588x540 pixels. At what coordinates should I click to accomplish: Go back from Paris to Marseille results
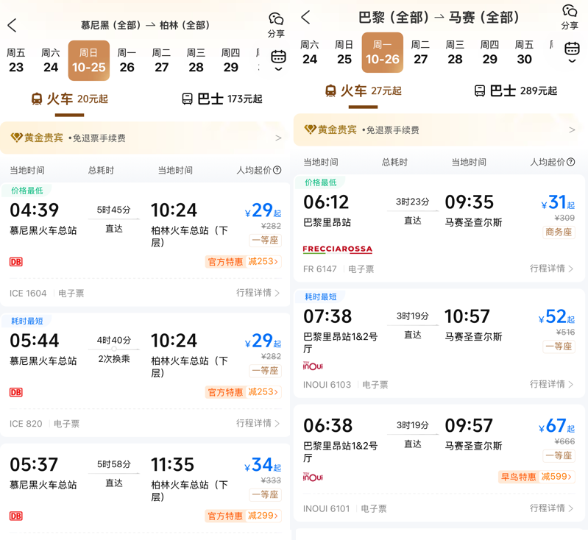pyautogui.click(x=305, y=17)
